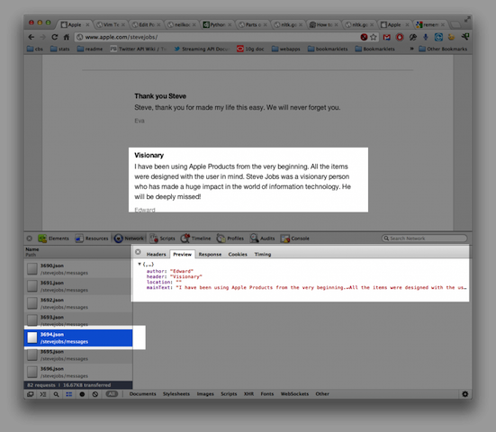The height and width of the screenshot is (432, 496).
Task: Filter network requests by WebSockets
Action: coord(294,394)
